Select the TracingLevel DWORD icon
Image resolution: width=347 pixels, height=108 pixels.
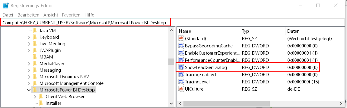pyautogui.click(x=181, y=82)
